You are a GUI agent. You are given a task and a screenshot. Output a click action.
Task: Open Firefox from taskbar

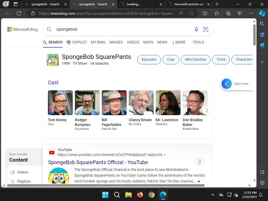pos(140,195)
